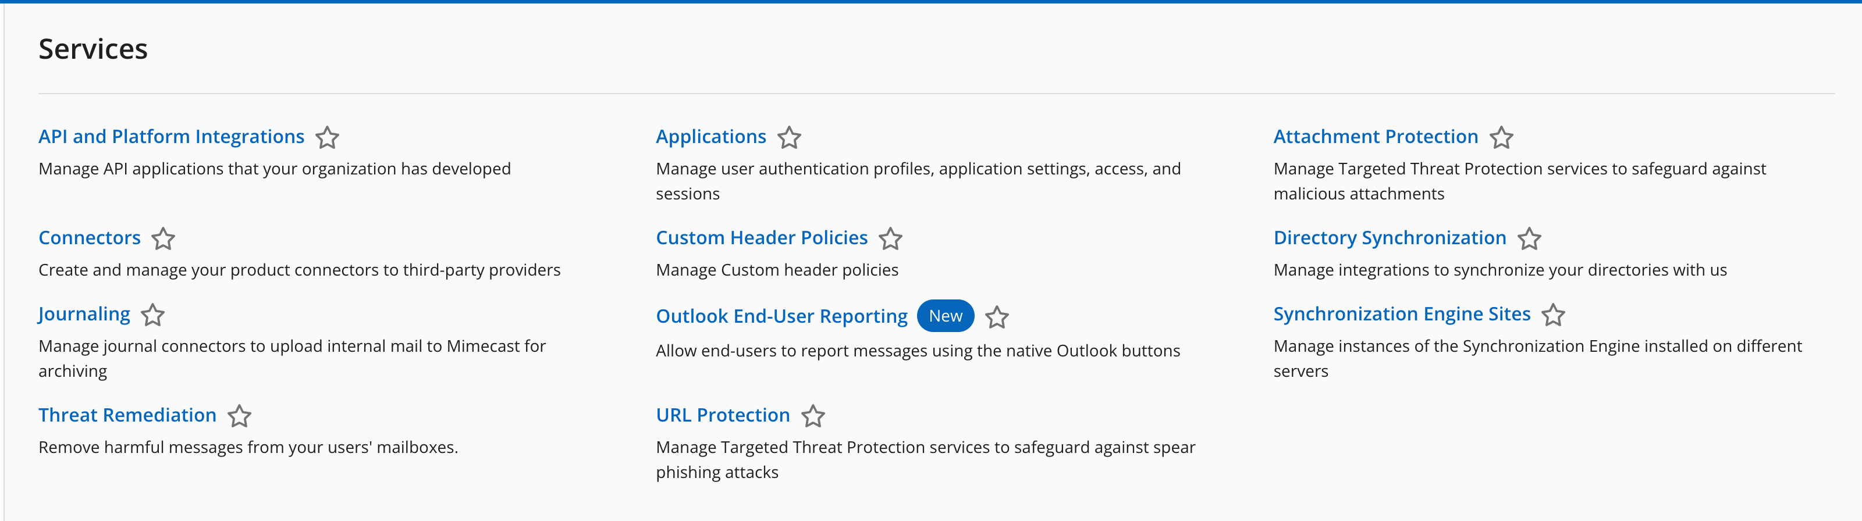Open the Applications service link
The image size is (1862, 521).
click(711, 137)
